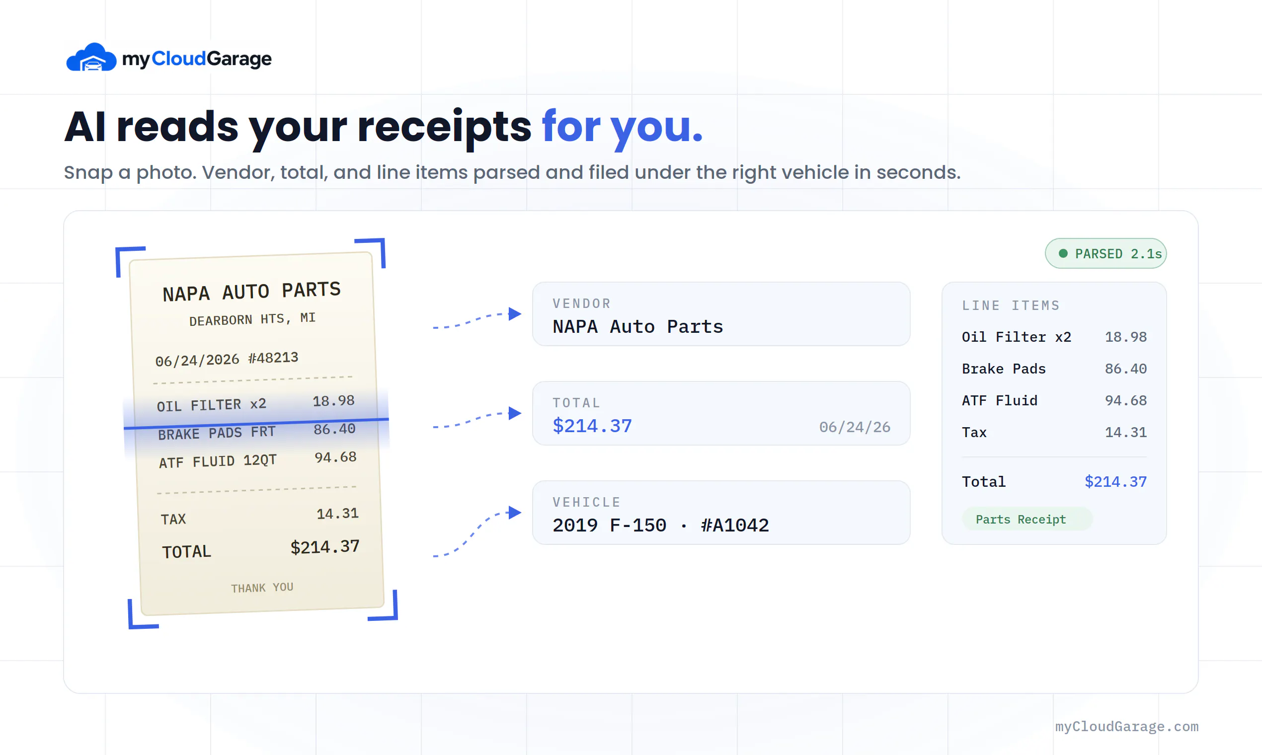The width and height of the screenshot is (1262, 755).
Task: Select the scanned receipt image
Action: (x=257, y=434)
